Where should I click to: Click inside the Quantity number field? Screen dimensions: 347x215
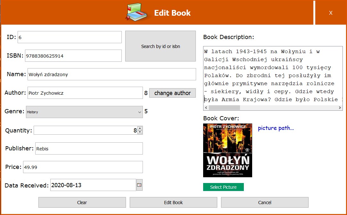[86, 130]
